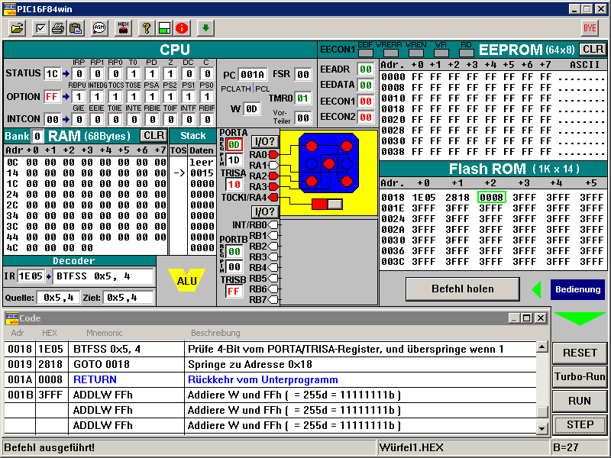Screen dimensions: 611x458
Task: Click the open file folder icon
Action: (18, 28)
